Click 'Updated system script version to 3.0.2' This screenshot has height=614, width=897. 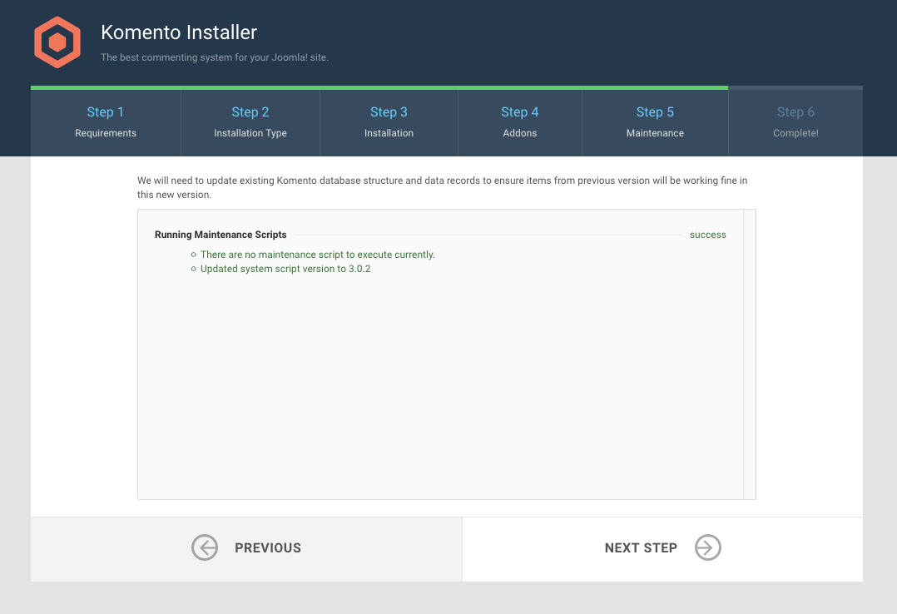pyautogui.click(x=285, y=269)
